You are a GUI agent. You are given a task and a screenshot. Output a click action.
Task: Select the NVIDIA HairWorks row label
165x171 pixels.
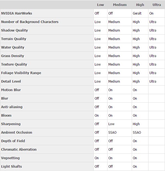click(16, 13)
